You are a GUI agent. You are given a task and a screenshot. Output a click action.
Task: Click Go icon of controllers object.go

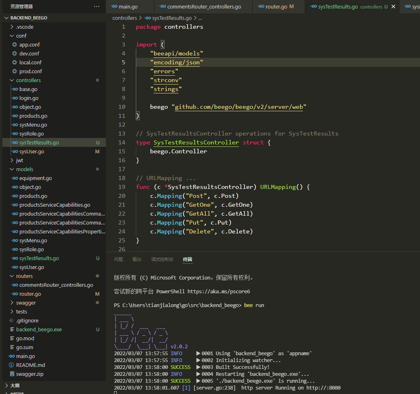click(15, 107)
